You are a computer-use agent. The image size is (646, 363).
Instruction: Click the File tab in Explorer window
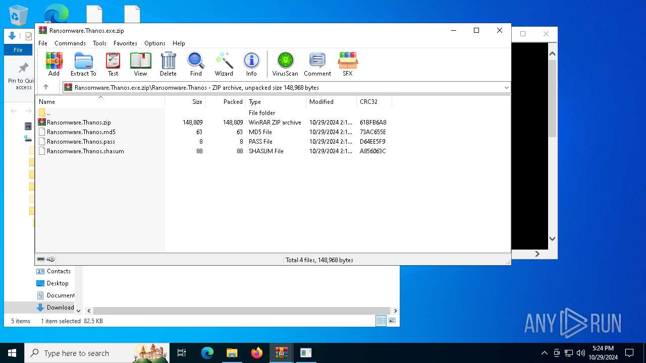(x=18, y=50)
